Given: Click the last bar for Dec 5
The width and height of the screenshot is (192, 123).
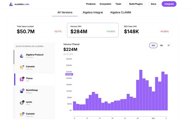Looking at the screenshot, I should 166,92.
